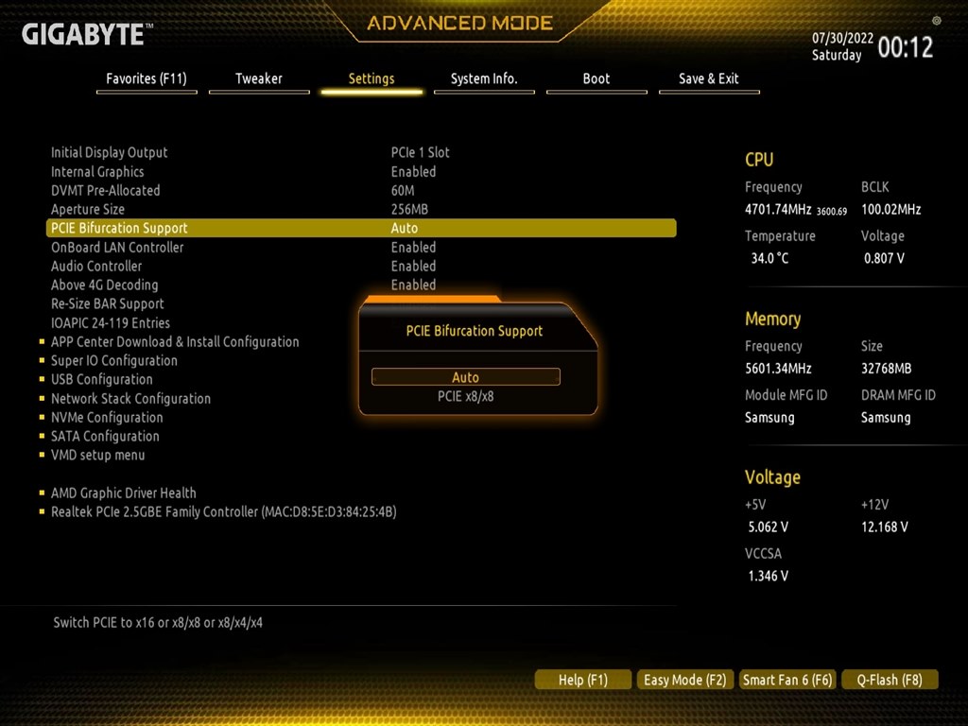The height and width of the screenshot is (726, 968).
Task: Click the Help (F1) button
Action: click(x=582, y=680)
